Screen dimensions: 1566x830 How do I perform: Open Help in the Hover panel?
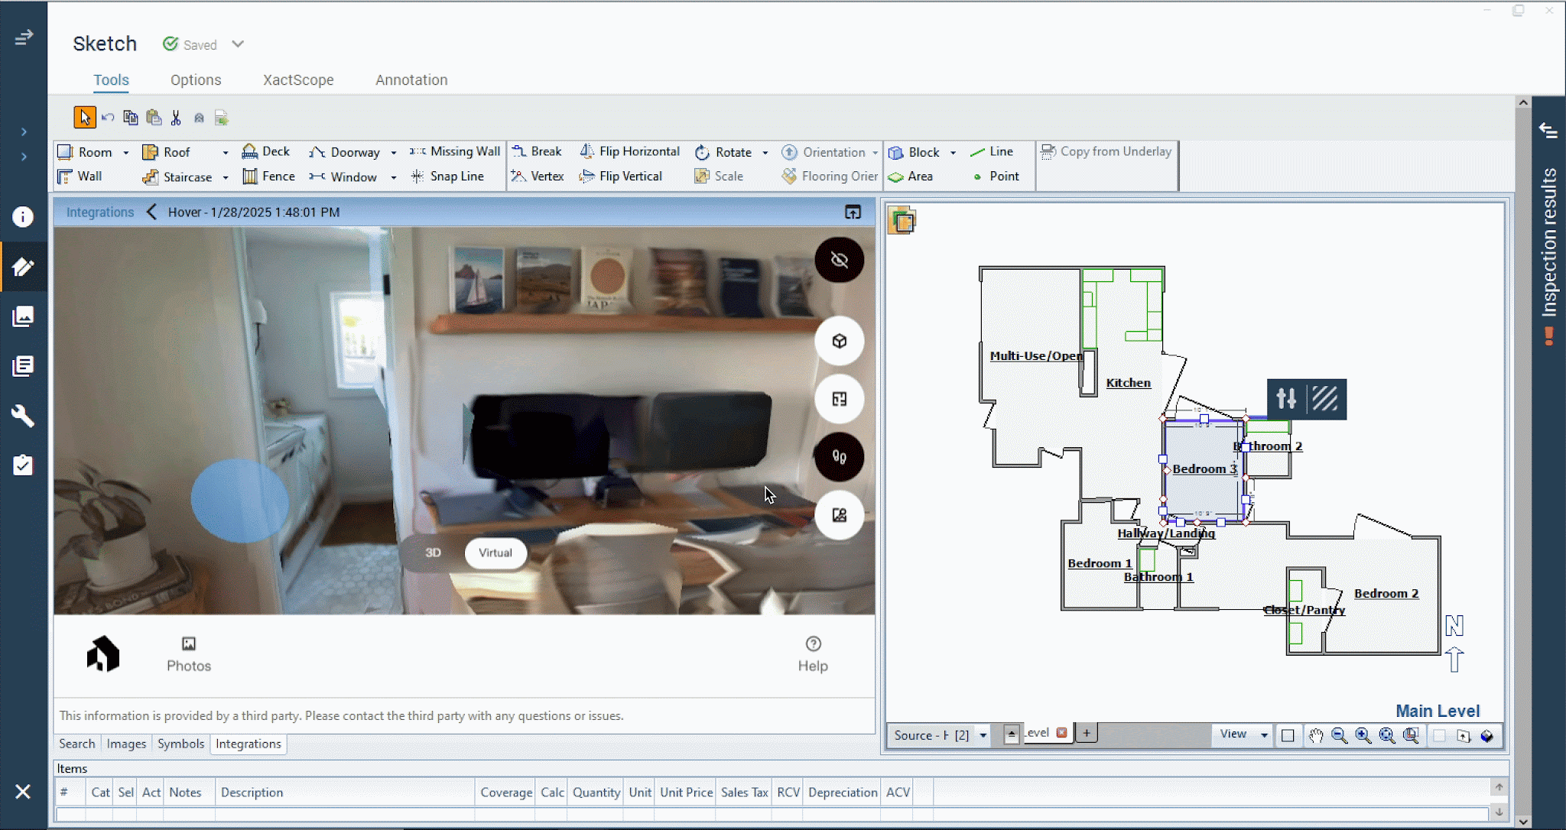813,655
